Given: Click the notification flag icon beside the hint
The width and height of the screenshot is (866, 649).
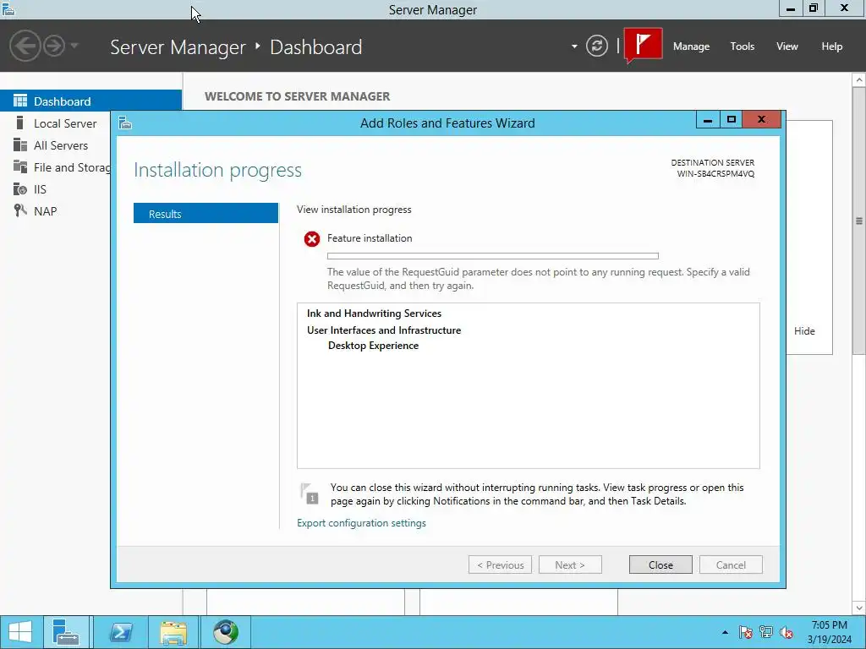Looking at the screenshot, I should 309,494.
